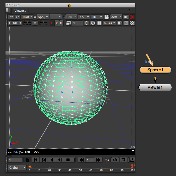Pause viewer updating
Image resolution: width=176 pixels, height=176 pixels.
pyautogui.click(x=99, y=23)
